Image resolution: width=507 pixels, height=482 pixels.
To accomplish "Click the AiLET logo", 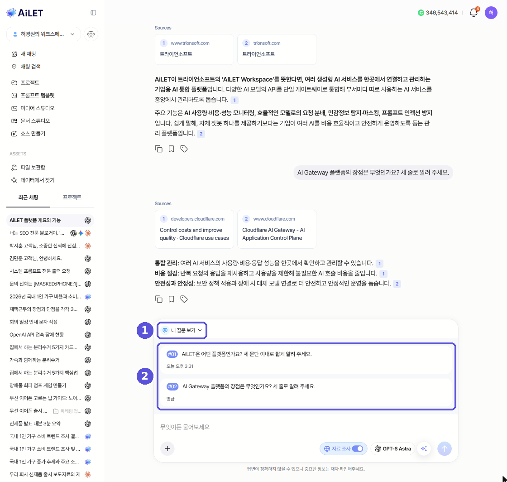I will click(x=25, y=13).
